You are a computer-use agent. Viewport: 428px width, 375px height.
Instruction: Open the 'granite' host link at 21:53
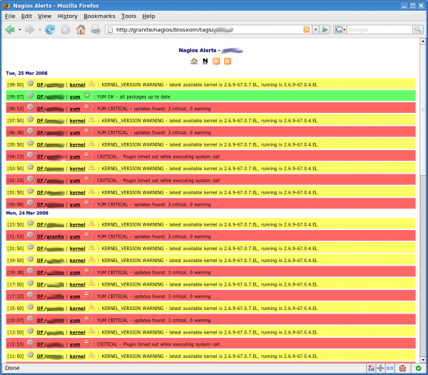54,236
